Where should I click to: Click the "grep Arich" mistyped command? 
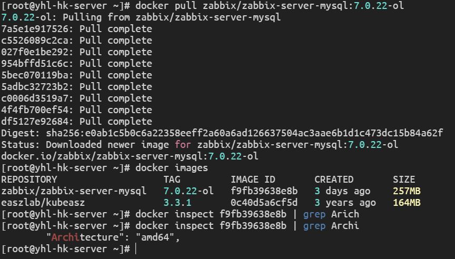pyautogui.click(x=331, y=214)
